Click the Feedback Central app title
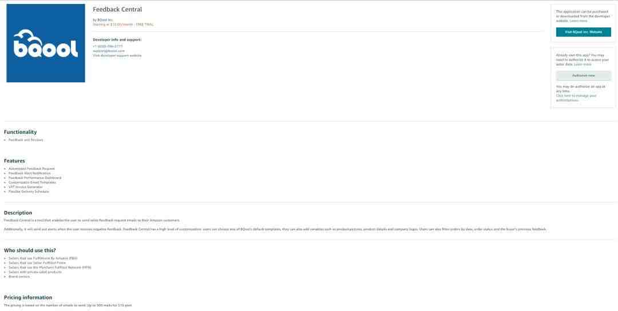Screen dimensions: 618x311 [x=117, y=10]
